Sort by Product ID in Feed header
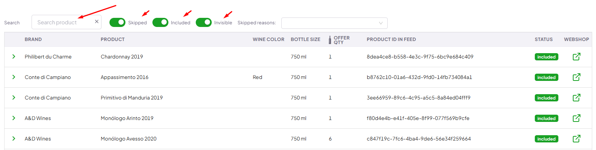596x150 pixels. [x=391, y=39]
